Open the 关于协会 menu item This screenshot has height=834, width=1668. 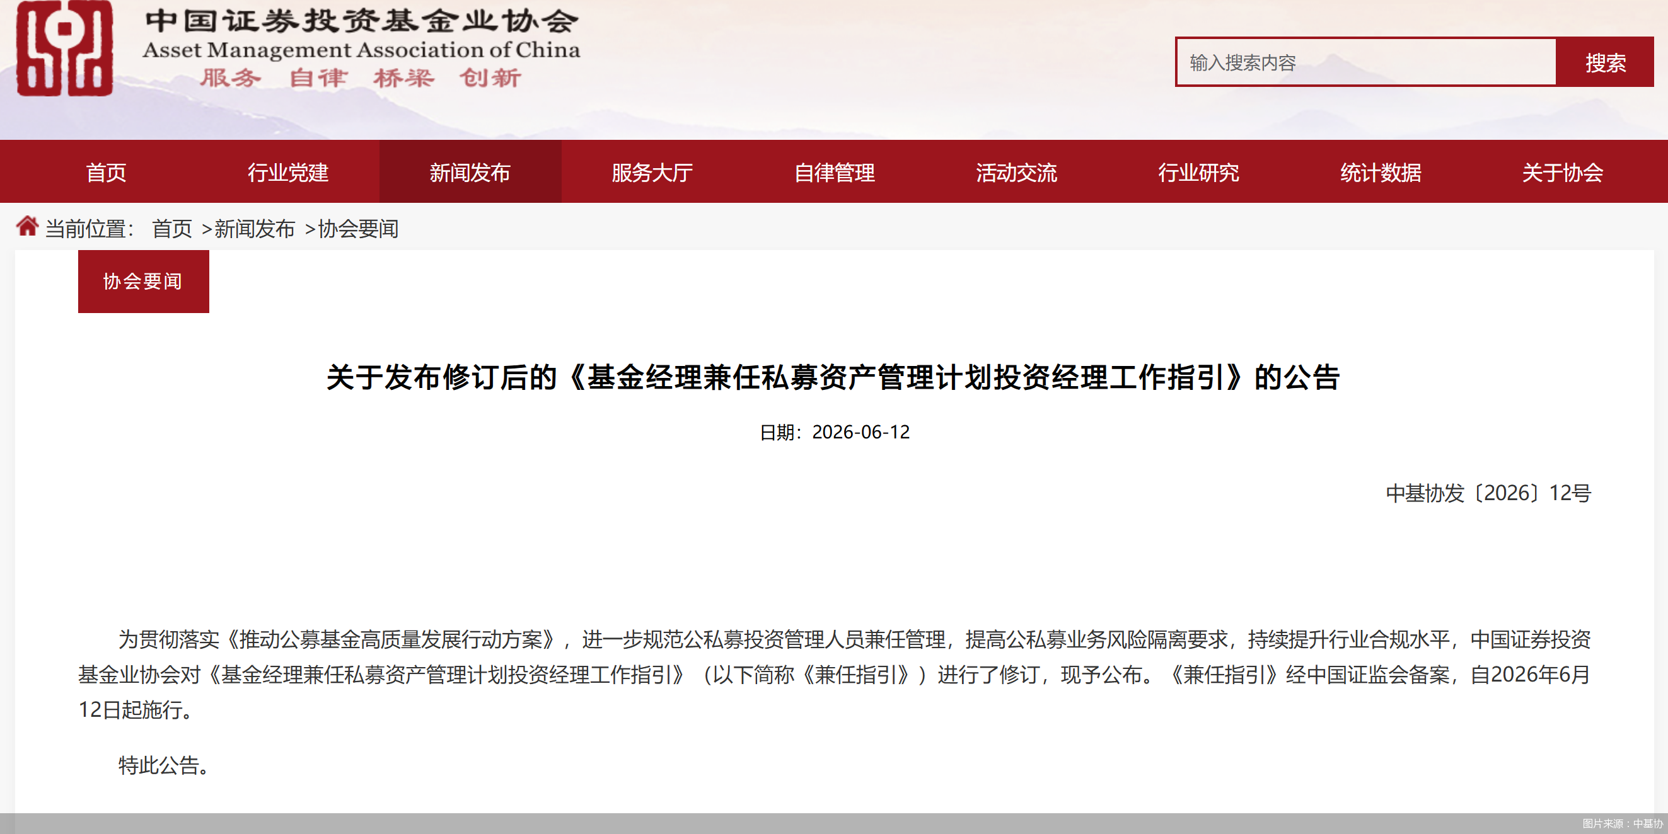(1563, 172)
